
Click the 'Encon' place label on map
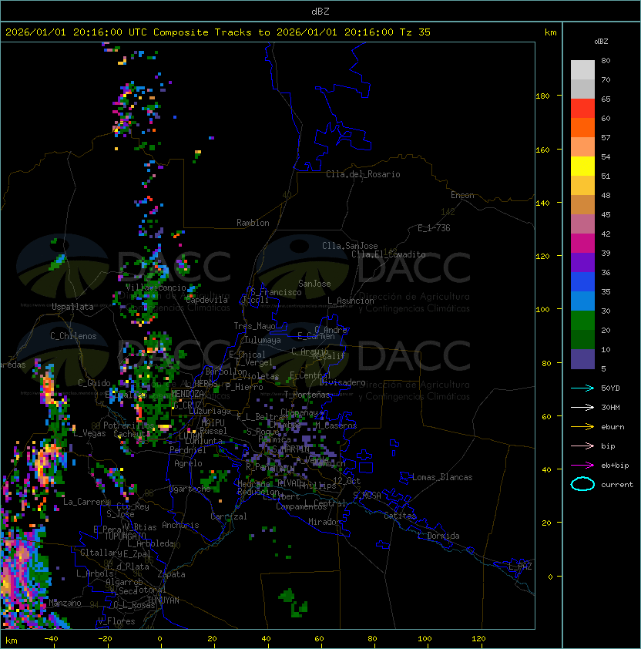click(x=462, y=195)
